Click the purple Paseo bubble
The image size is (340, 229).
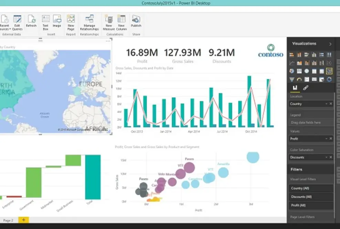[189, 167]
